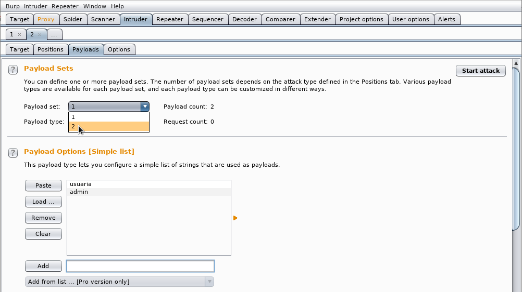Click the orange arrow beside payload list

tap(235, 218)
